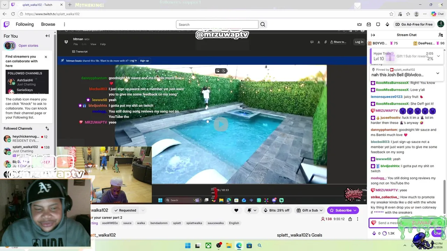The width and height of the screenshot is (447, 251).
Task: Click Dropbox download icon
Action: coord(318,42)
